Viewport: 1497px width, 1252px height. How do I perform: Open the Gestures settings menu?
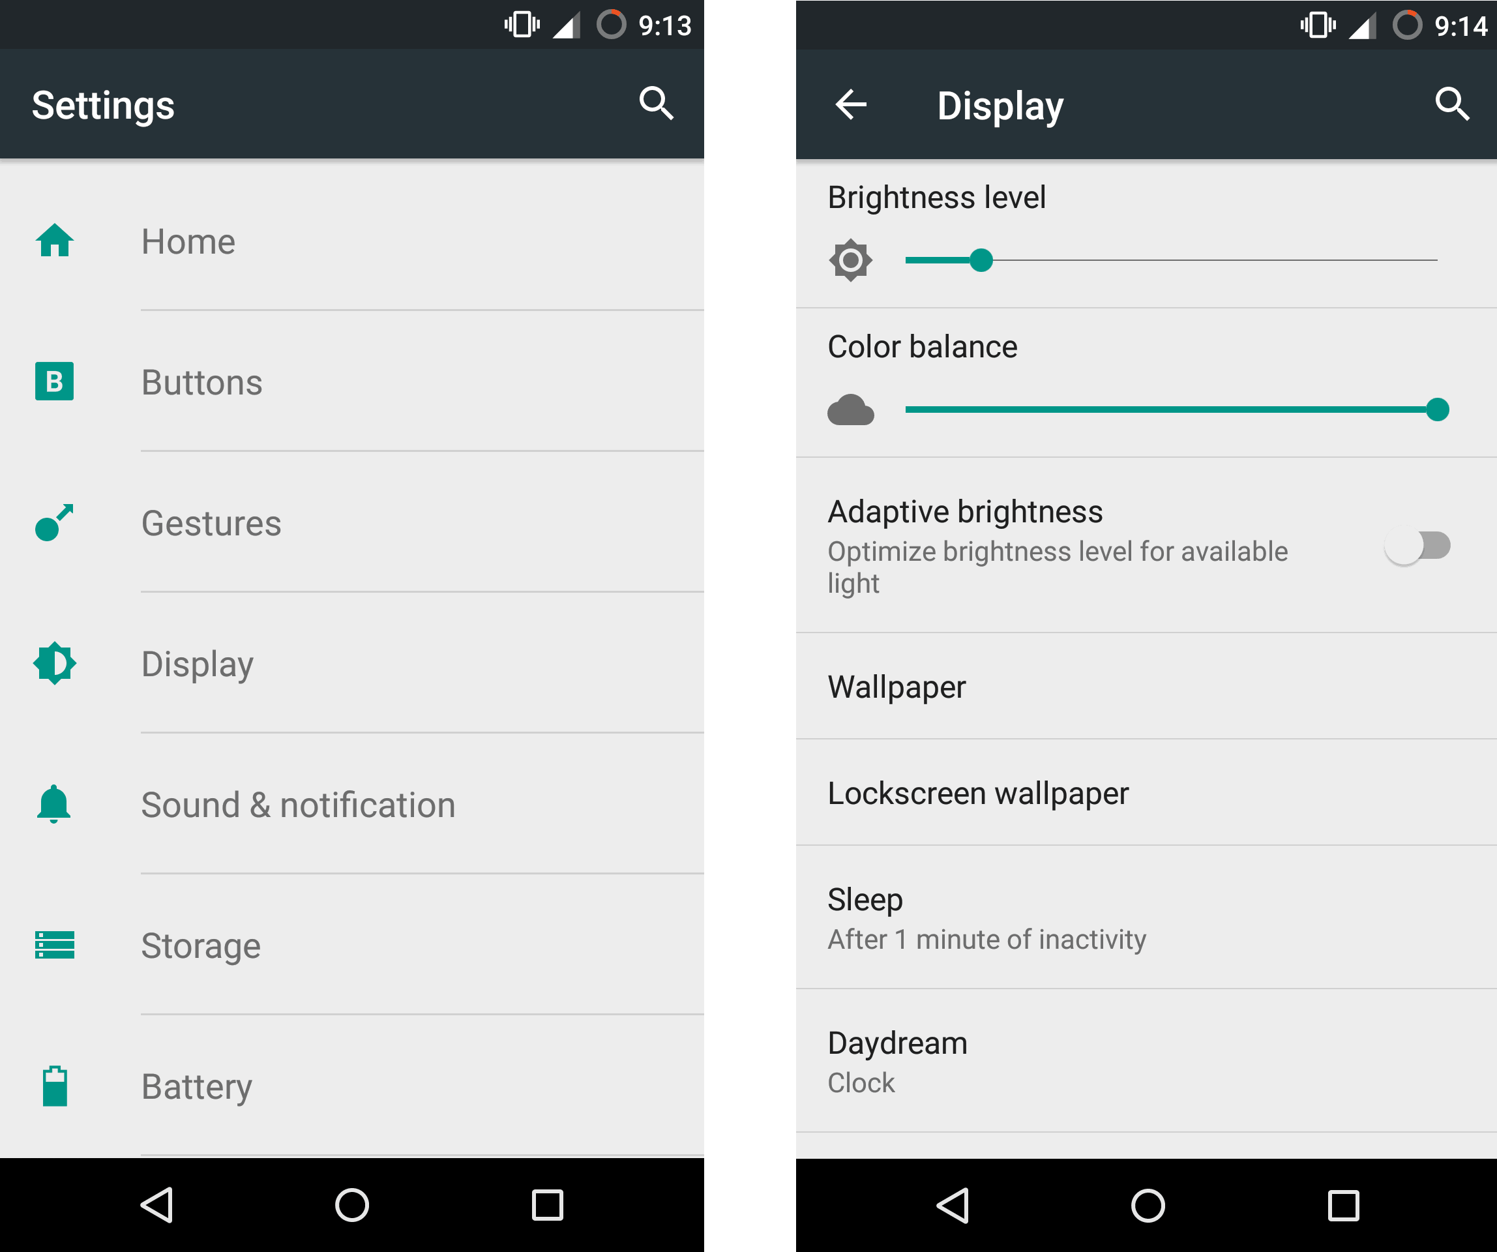click(361, 522)
